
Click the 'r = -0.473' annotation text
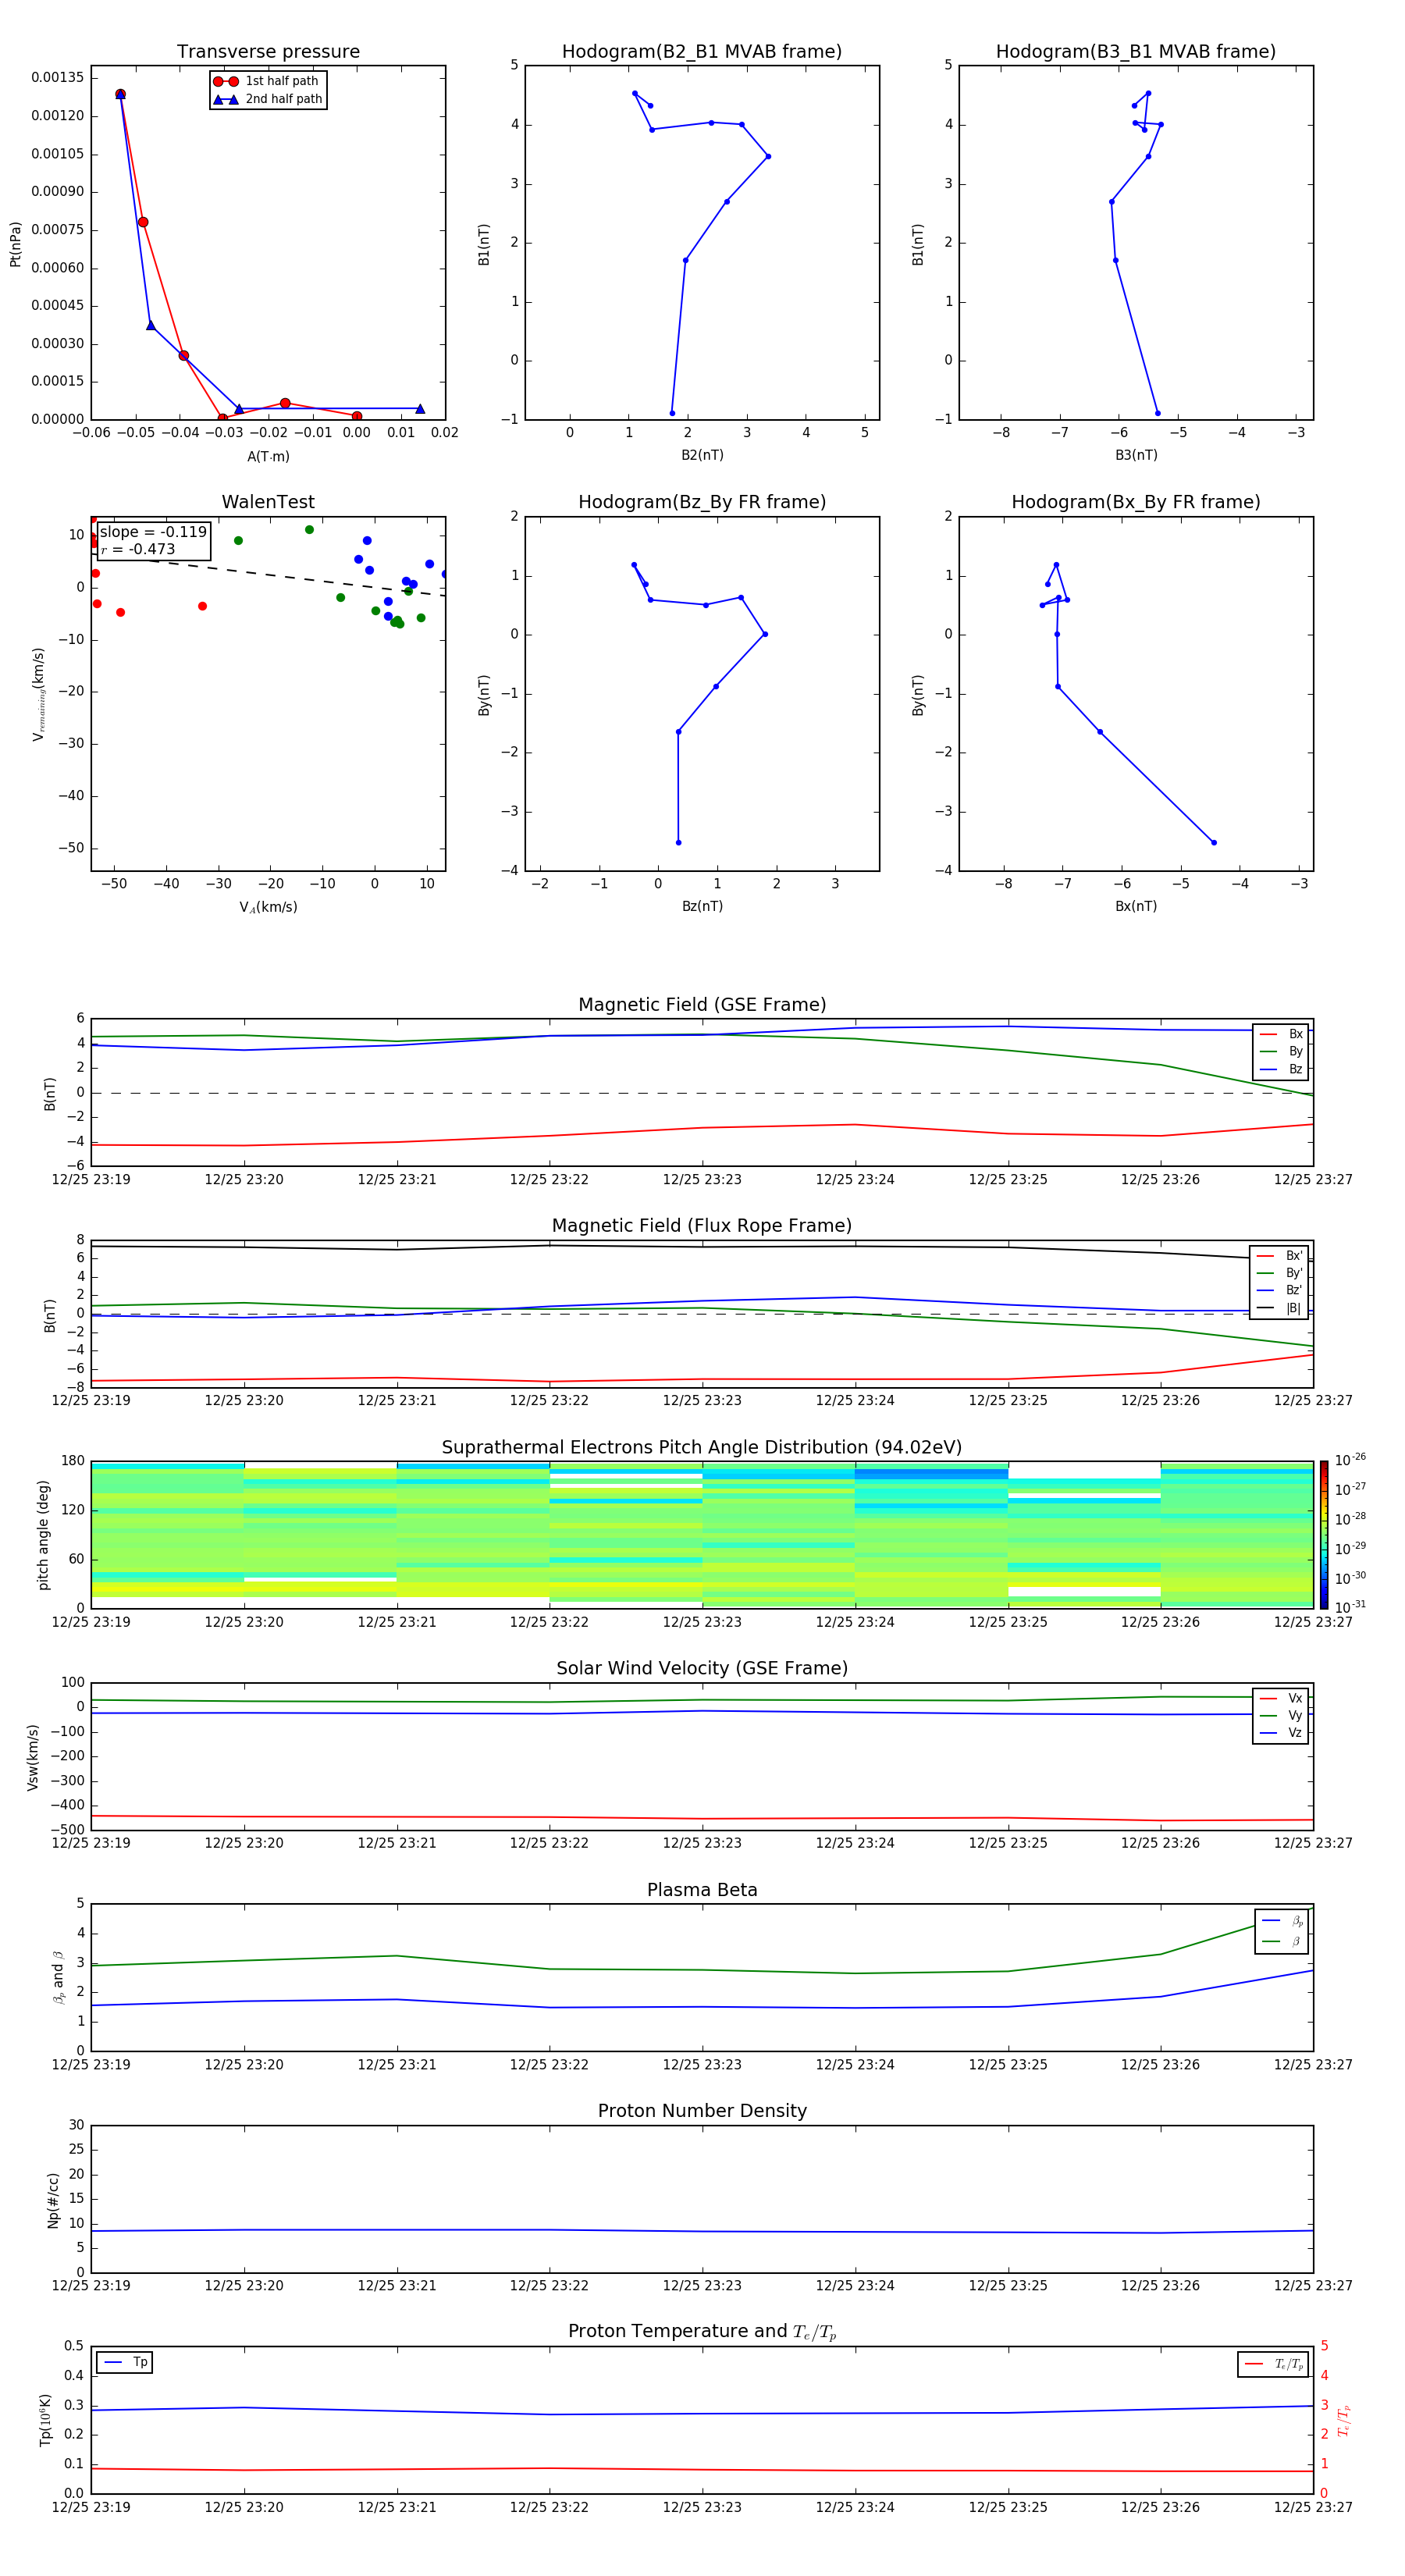pos(138,549)
